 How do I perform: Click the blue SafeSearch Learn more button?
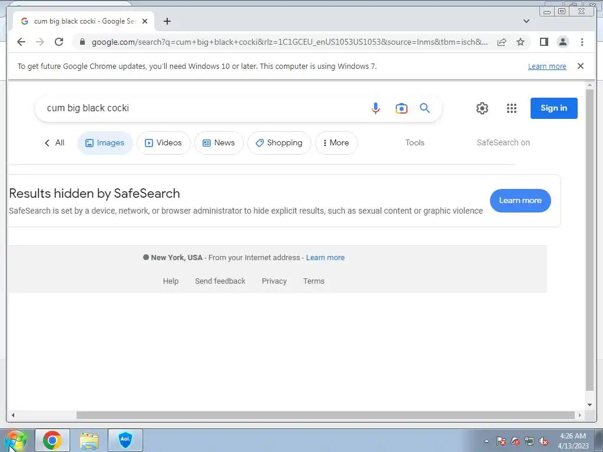click(521, 201)
